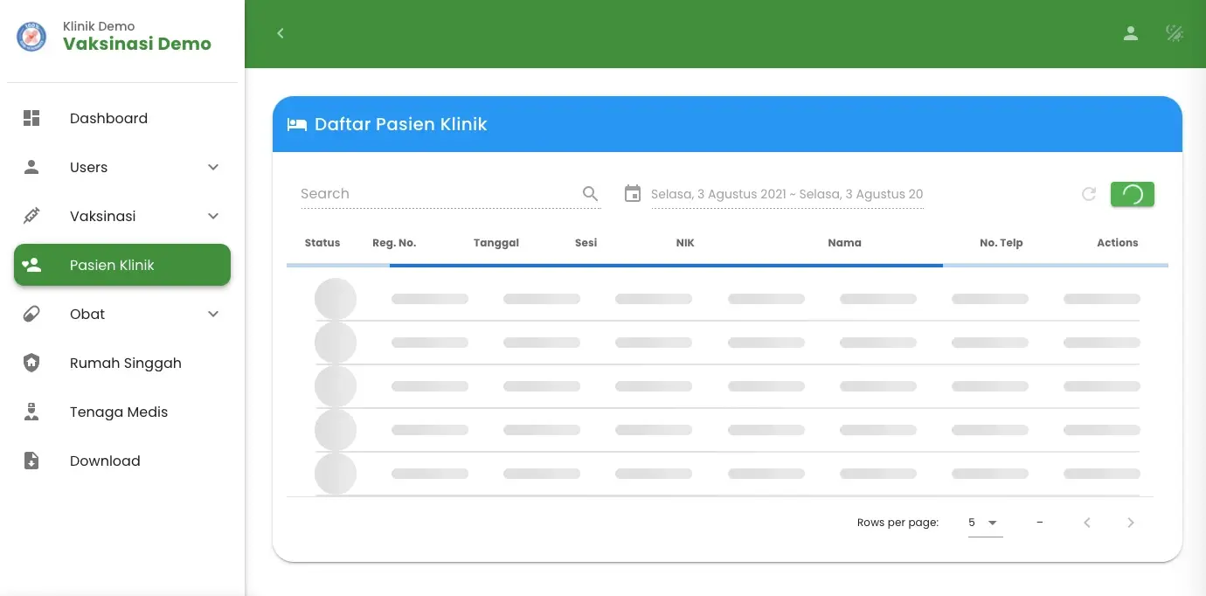Click the green loading button

[1133, 194]
